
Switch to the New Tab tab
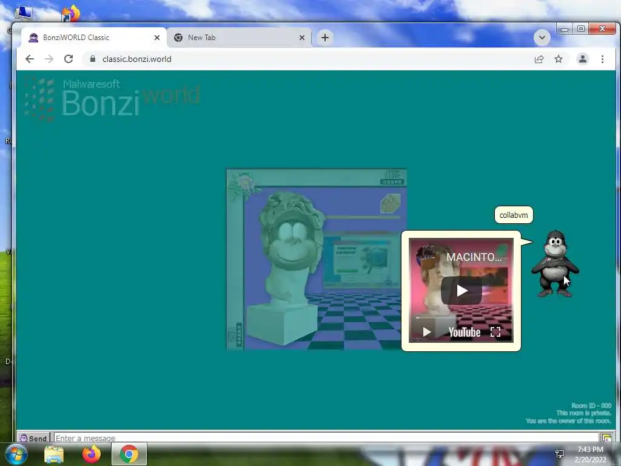[239, 38]
